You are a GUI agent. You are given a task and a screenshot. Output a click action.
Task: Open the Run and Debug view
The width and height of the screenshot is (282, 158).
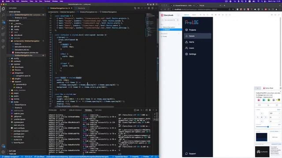pyautogui.click(x=3, y=28)
